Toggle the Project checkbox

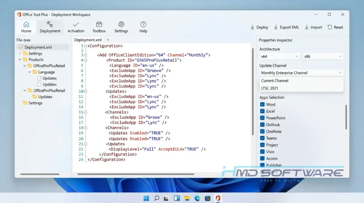pyautogui.click(x=262, y=145)
